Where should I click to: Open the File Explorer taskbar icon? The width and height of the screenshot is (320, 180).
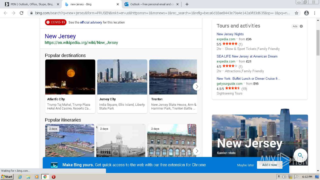click(28, 177)
